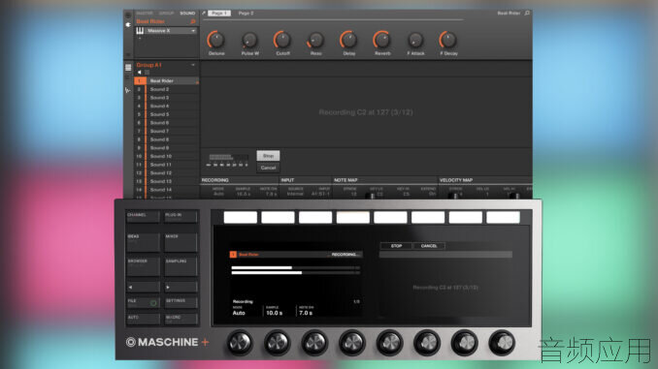Adjust the Detune knob
The height and width of the screenshot is (369, 658).
coord(216,40)
